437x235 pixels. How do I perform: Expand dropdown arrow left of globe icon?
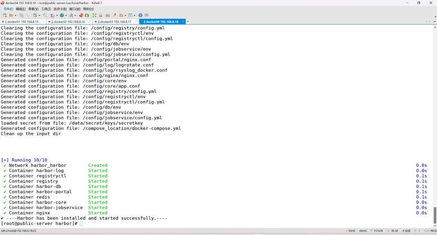coord(57,15)
